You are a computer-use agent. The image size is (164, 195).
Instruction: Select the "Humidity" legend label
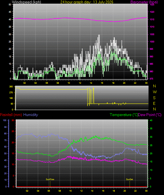point(31,115)
